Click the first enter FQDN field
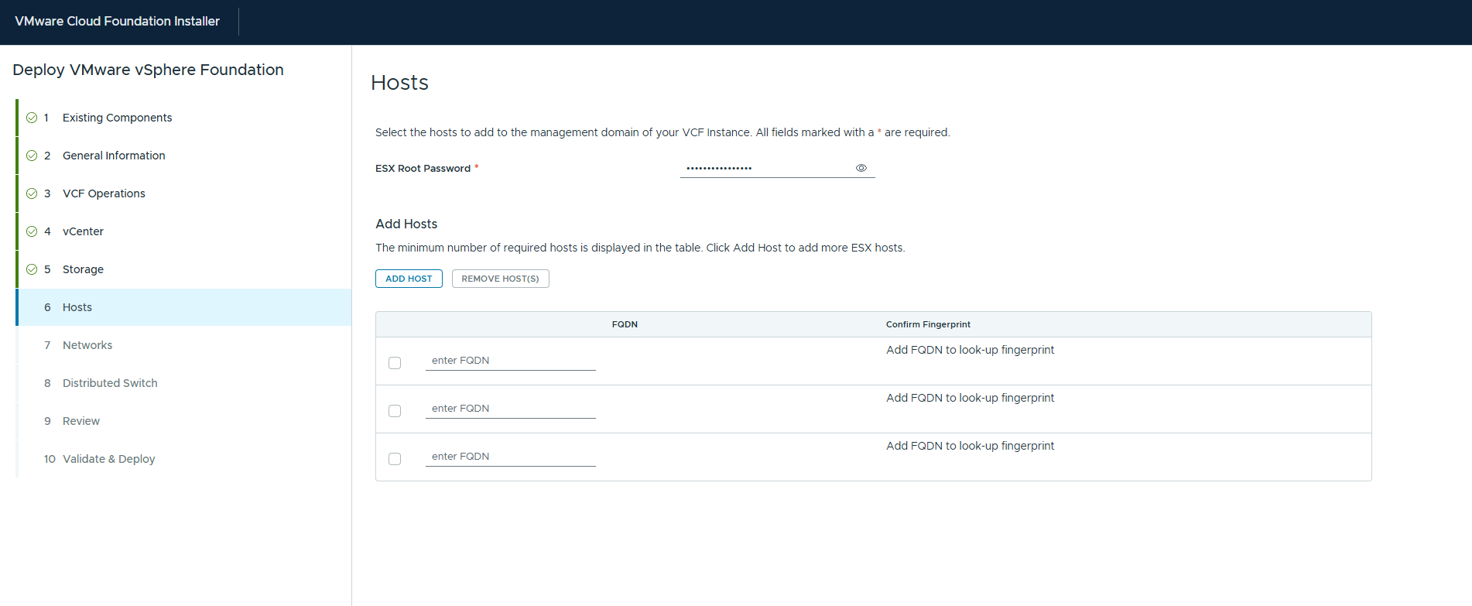1472x606 pixels. 510,361
